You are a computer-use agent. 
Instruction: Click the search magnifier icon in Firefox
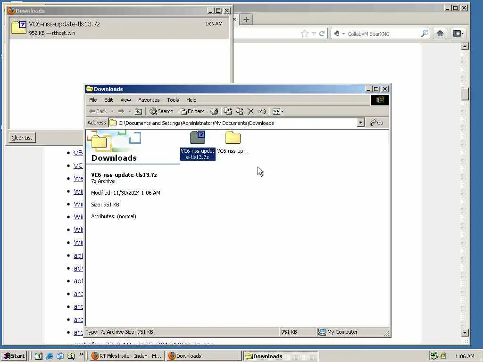click(425, 33)
